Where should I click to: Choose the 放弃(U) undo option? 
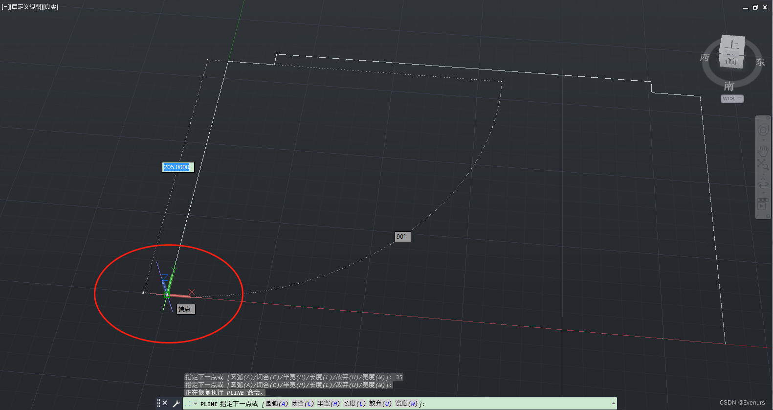[x=380, y=404]
